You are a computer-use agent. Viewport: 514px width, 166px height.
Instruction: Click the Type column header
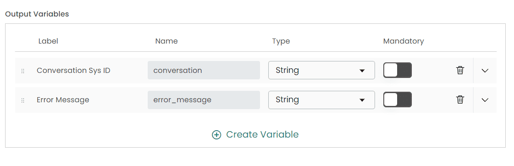click(x=281, y=41)
